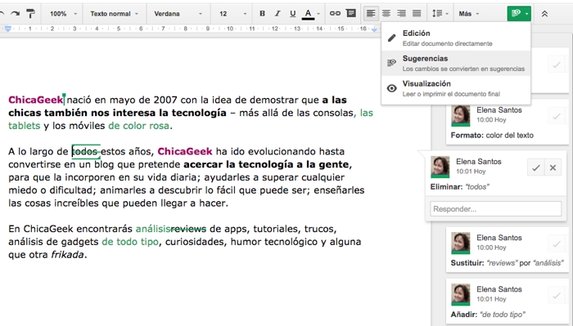
Task: Open the text color picker
Action: click(x=311, y=14)
